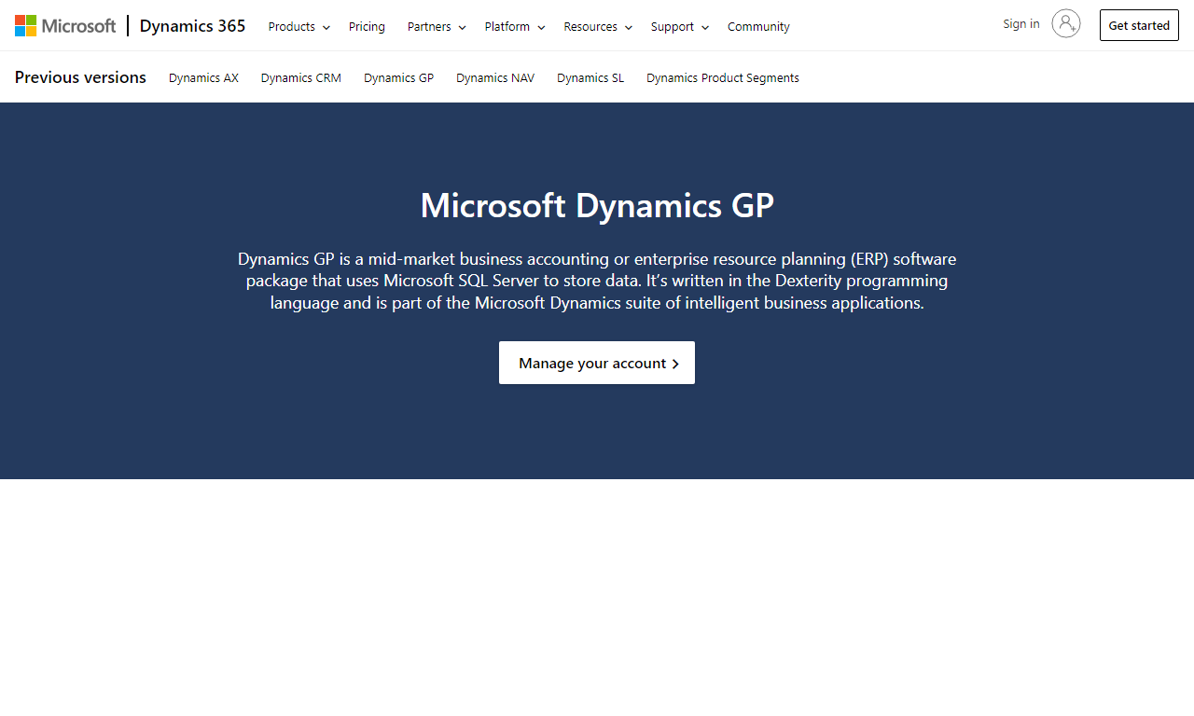Screen dimensions: 1194x716
Task: Click the Get started button
Action: (x=1139, y=25)
